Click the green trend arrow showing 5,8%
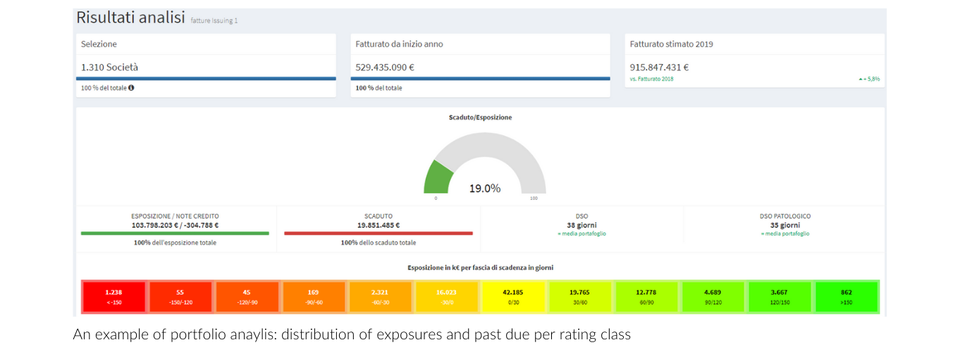960x352 pixels. click(x=861, y=79)
